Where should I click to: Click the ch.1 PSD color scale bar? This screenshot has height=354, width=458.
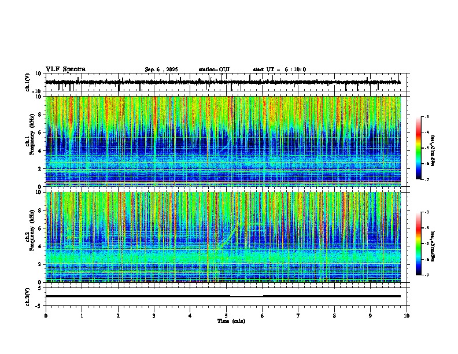[418, 148]
